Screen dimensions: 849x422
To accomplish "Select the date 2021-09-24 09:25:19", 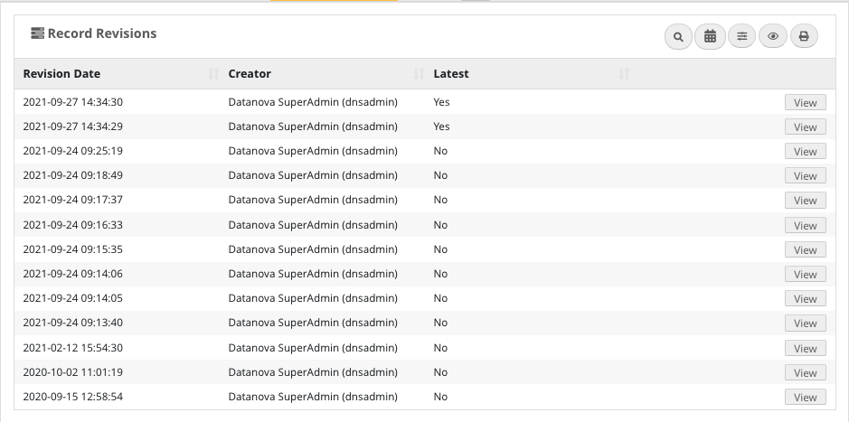I will pos(72,151).
